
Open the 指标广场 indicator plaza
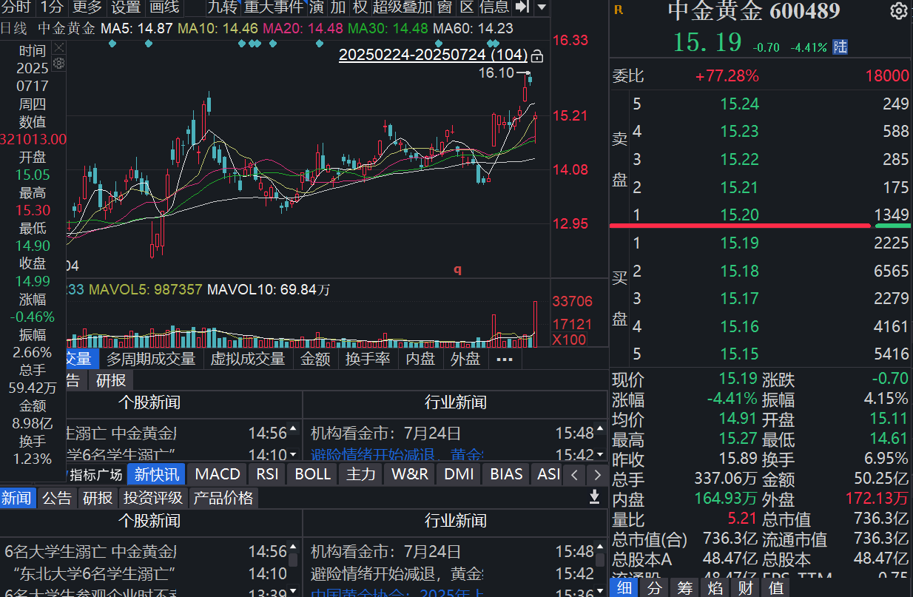(x=95, y=474)
